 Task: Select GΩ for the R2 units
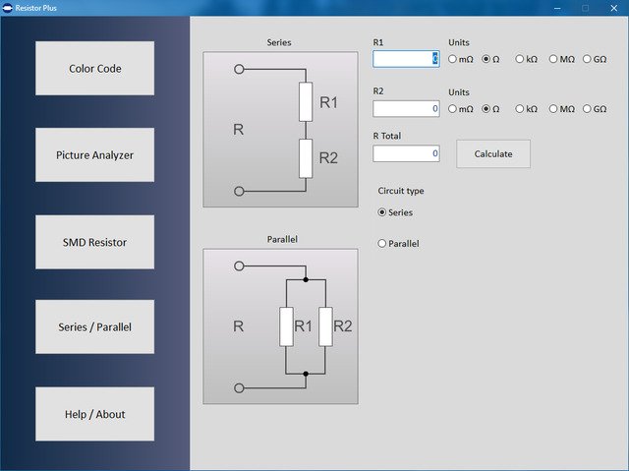click(x=588, y=109)
